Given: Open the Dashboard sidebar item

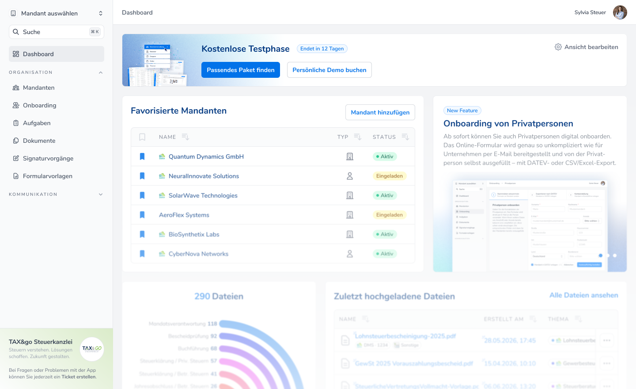Looking at the screenshot, I should pyautogui.click(x=57, y=54).
